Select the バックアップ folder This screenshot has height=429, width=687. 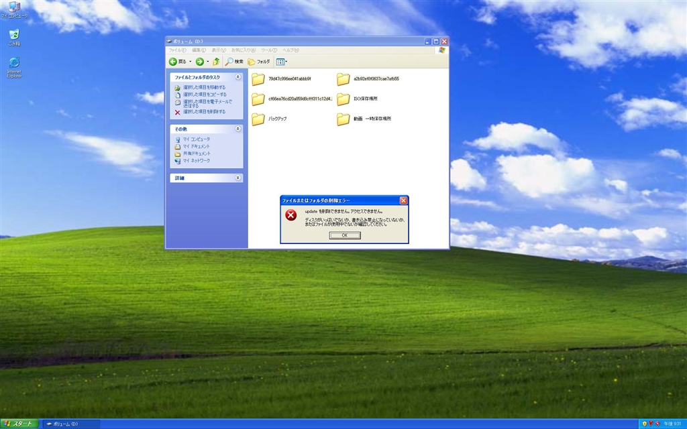269,119
